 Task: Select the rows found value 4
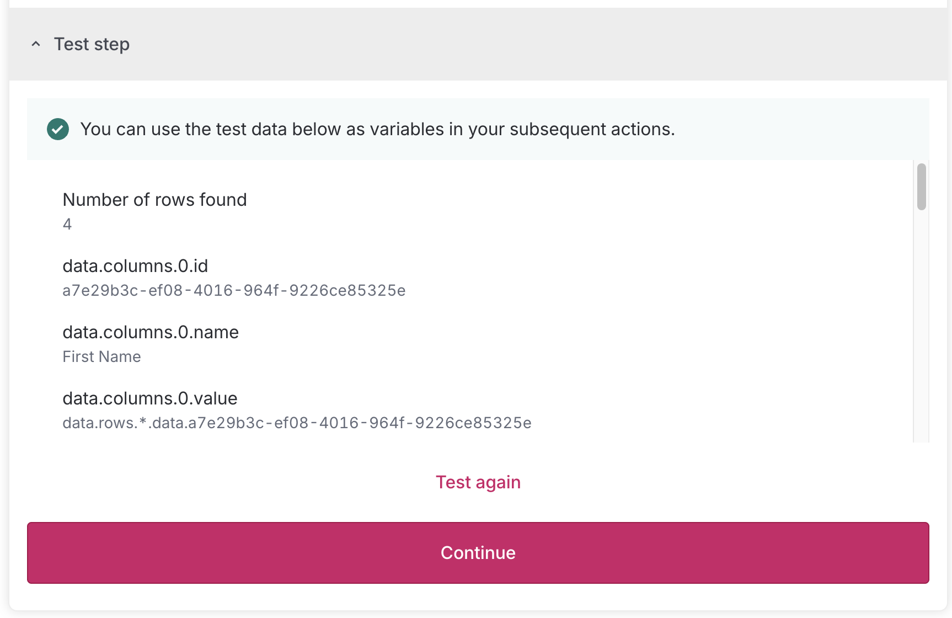[x=67, y=224]
